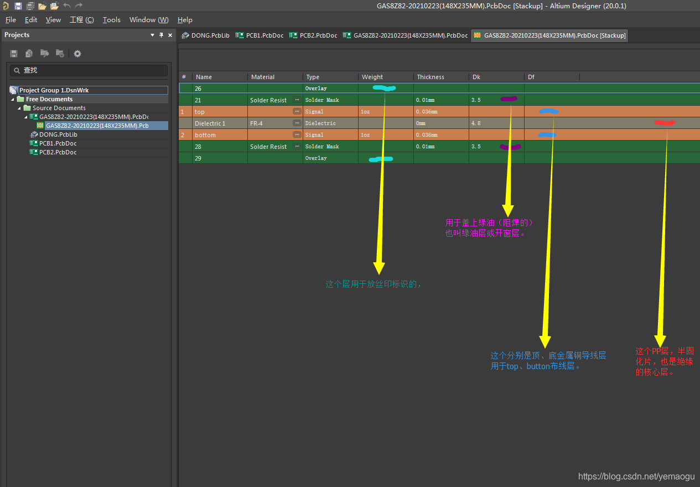The image size is (700, 487).
Task: Switch to the PCB1.PcbDoc document tab
Action: click(x=259, y=35)
